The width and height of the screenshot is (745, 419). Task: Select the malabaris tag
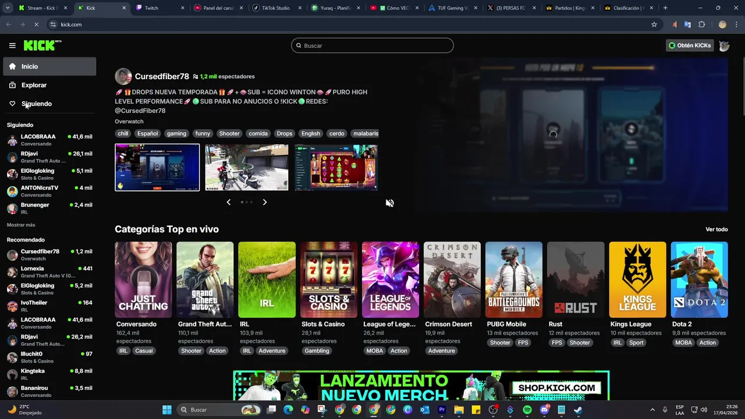(x=366, y=133)
